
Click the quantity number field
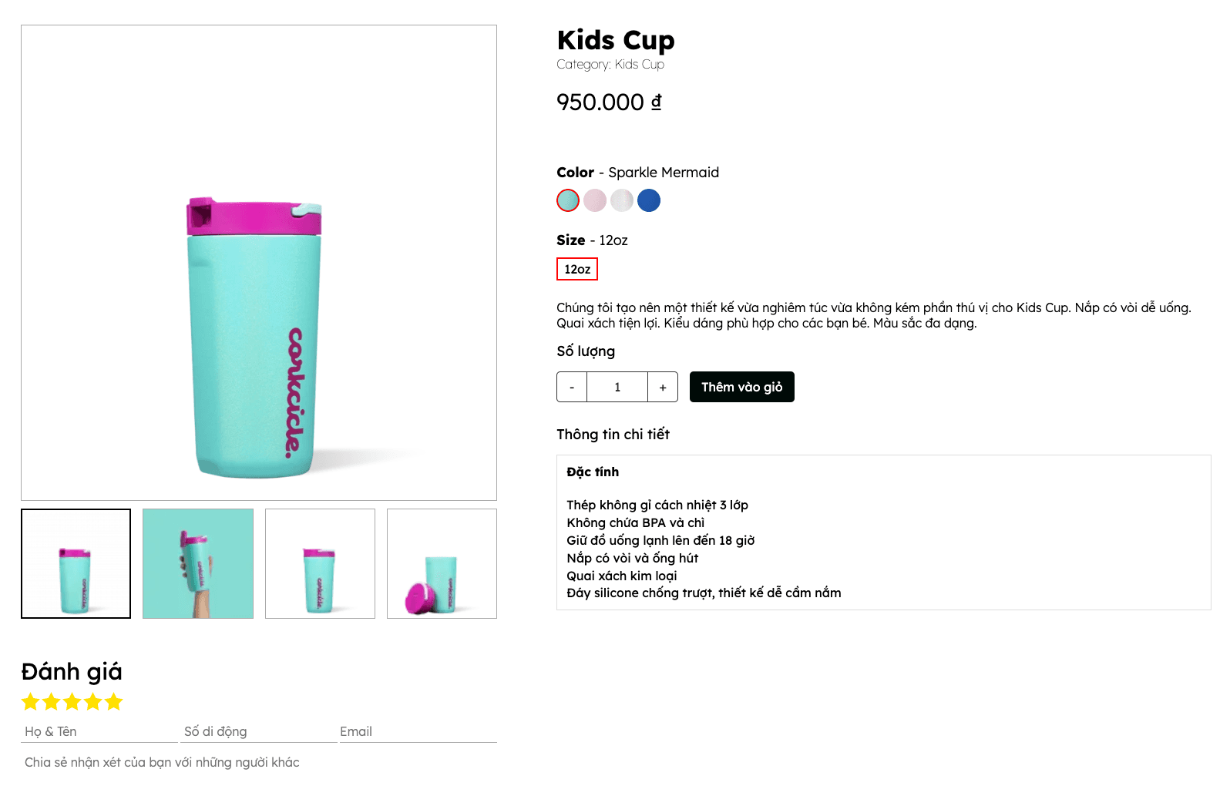pos(617,387)
